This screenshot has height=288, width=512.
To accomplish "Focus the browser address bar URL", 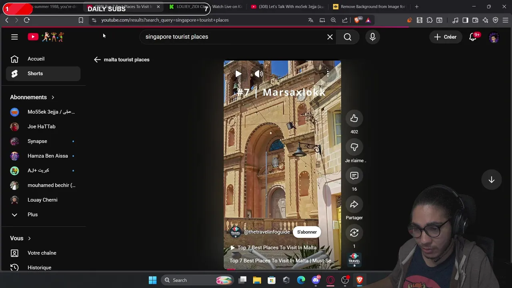I will point(165,20).
